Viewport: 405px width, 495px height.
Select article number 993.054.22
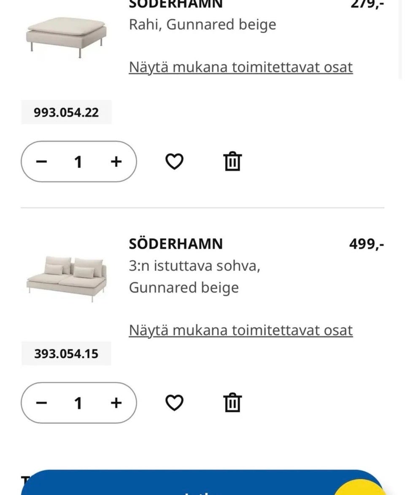66,112
